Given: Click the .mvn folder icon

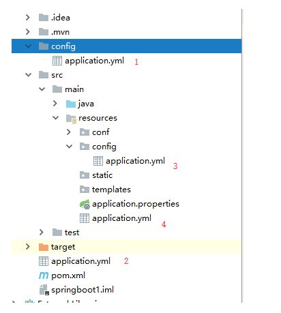Looking at the screenshot, I should (x=44, y=32).
